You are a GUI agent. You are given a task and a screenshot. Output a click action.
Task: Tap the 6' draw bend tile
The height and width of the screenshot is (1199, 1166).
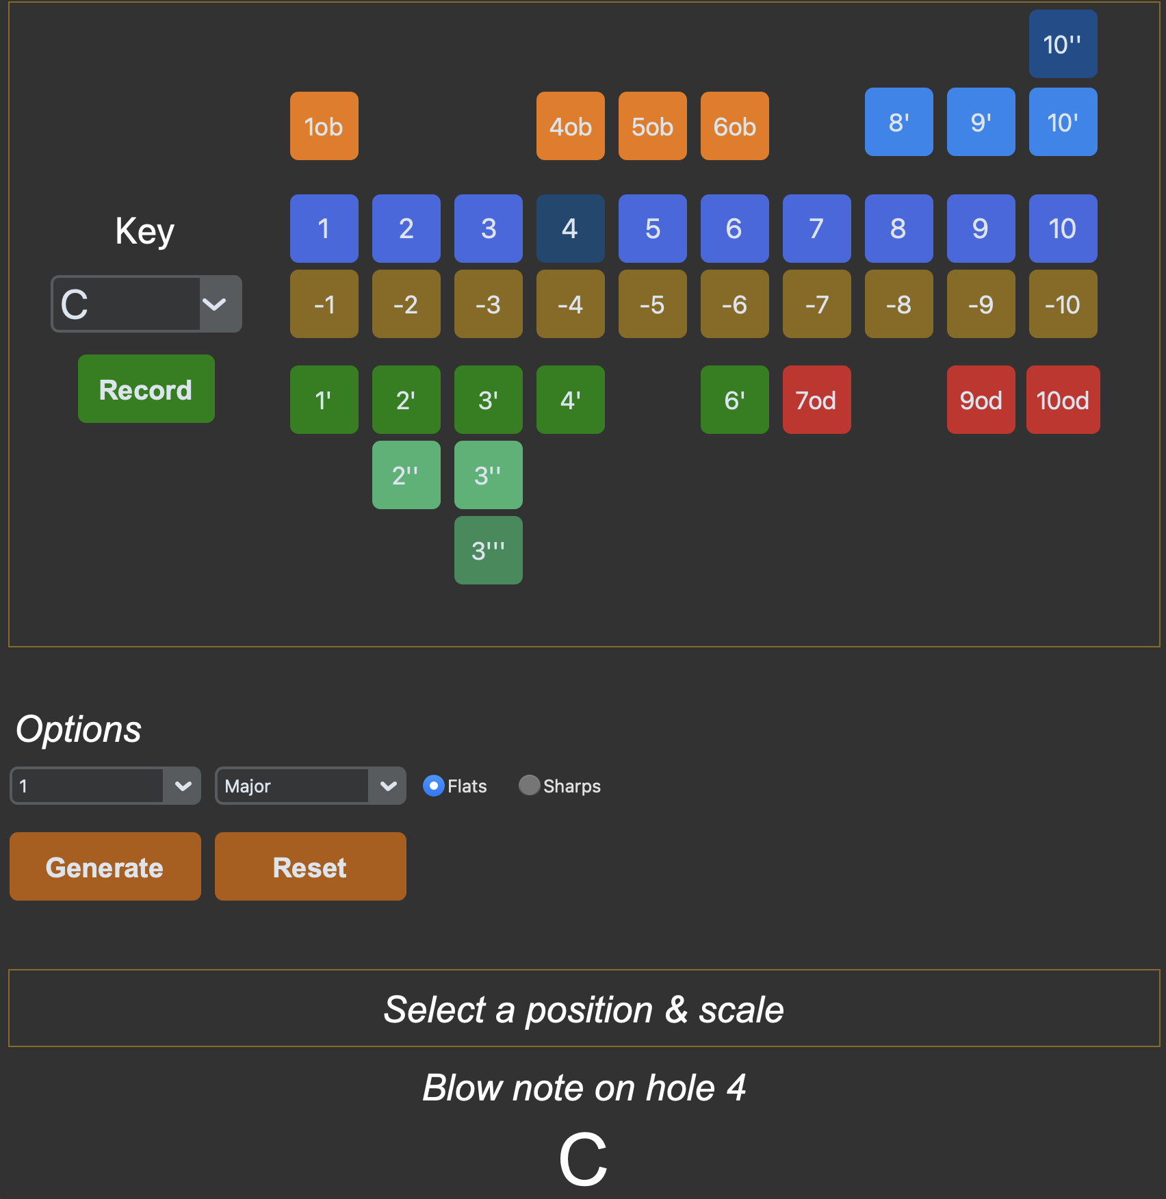734,400
